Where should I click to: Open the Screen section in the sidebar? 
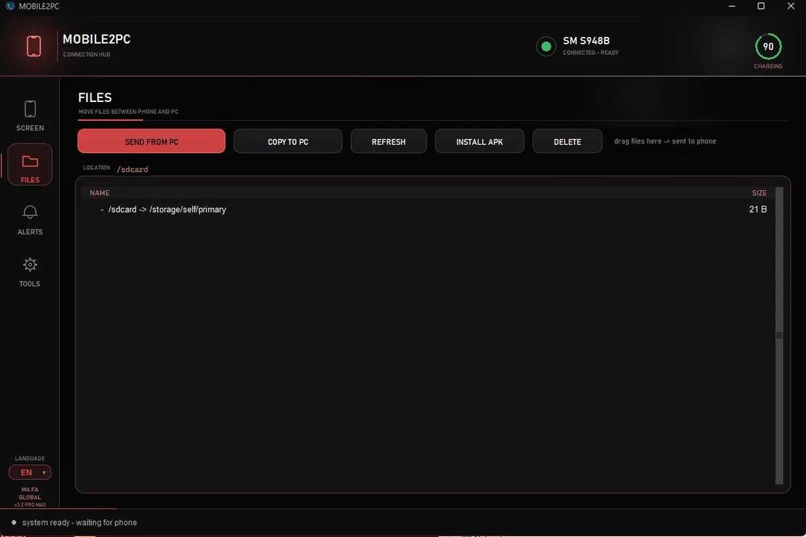[x=30, y=115]
